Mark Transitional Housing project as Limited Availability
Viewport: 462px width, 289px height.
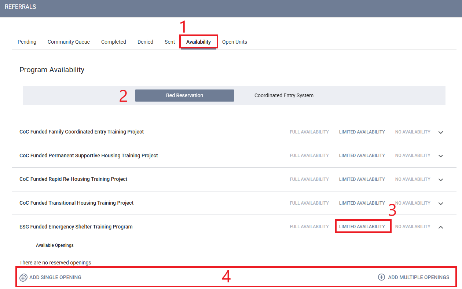point(362,203)
